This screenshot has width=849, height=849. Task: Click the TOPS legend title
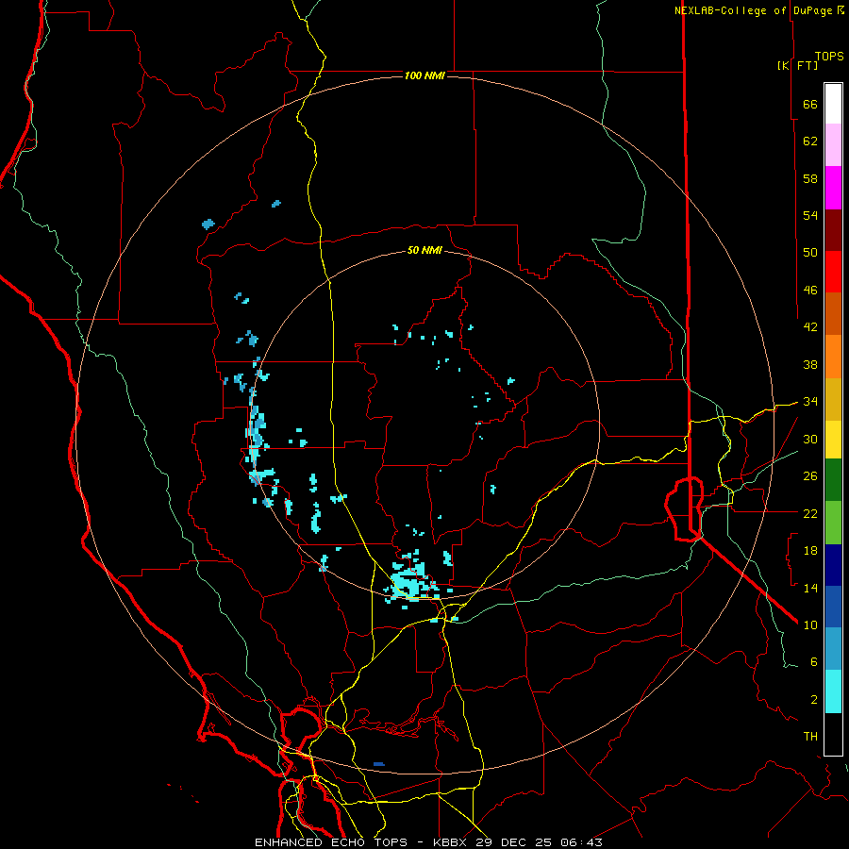point(829,56)
